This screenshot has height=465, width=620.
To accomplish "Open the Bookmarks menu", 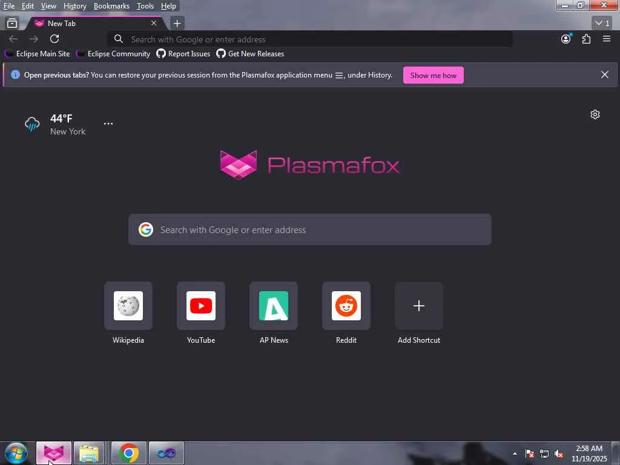I will tap(111, 6).
